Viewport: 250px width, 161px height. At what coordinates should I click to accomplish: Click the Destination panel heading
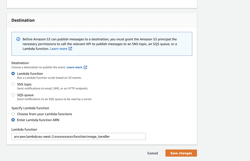tap(23, 20)
